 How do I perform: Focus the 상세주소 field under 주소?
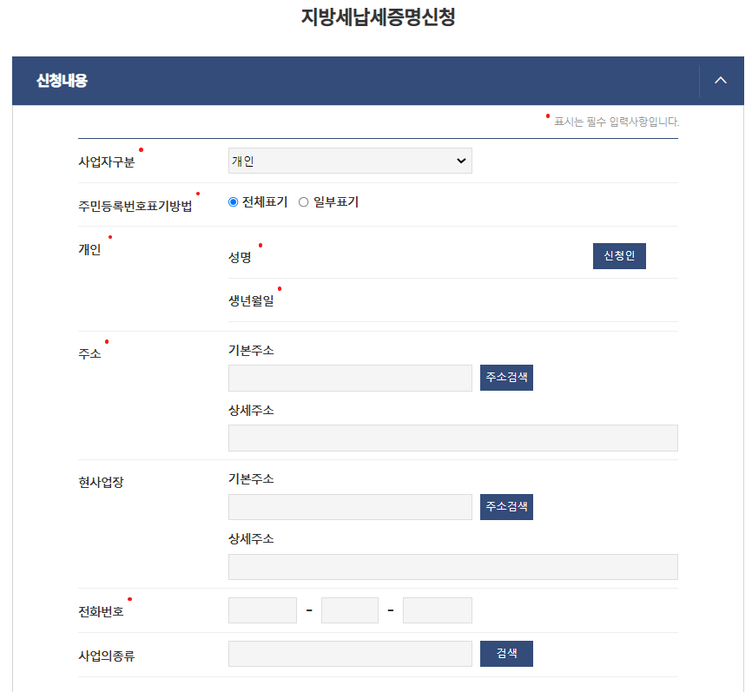tap(453, 438)
